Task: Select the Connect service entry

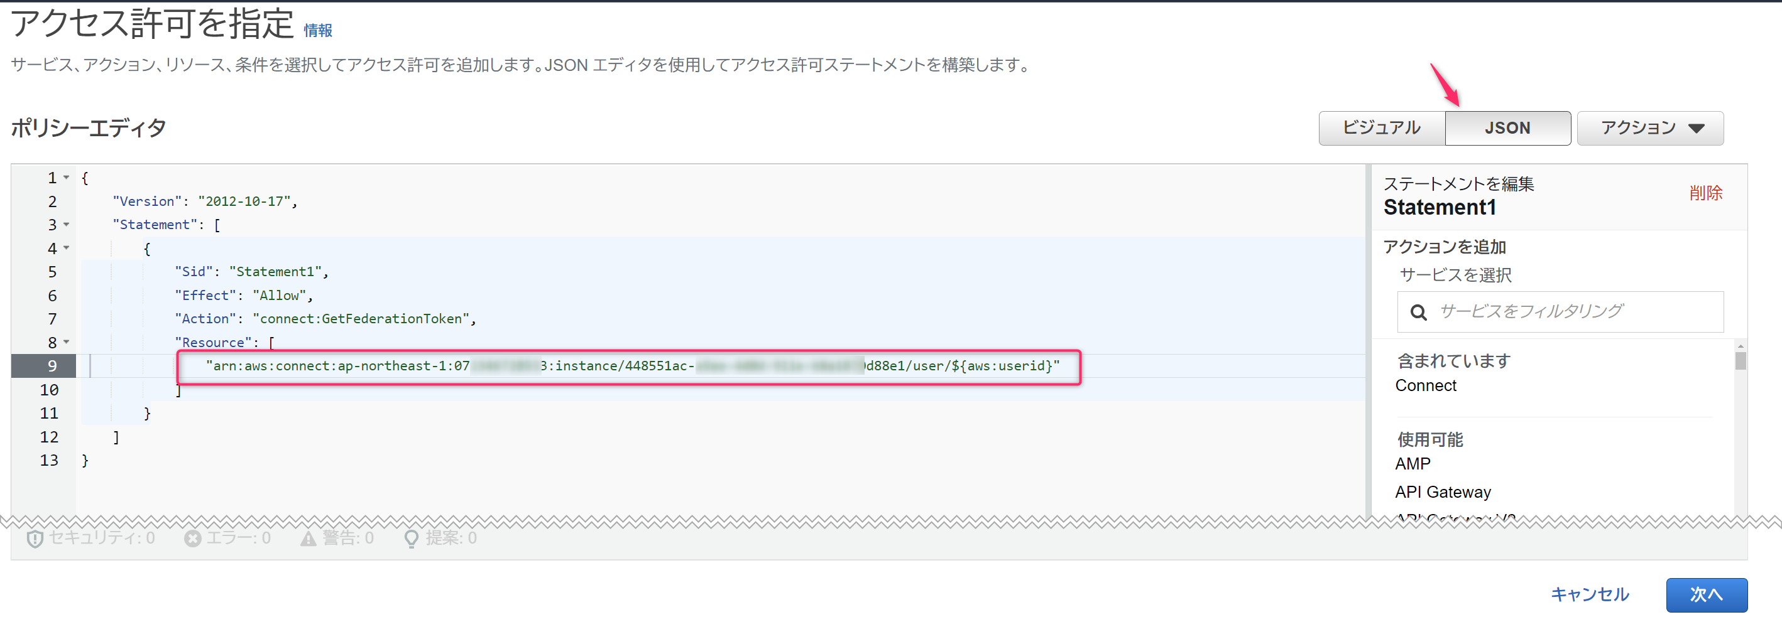Action: (1425, 385)
